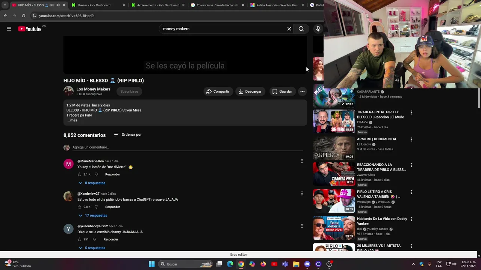Dislike the @Xanderlew27 comment

(x=96, y=207)
